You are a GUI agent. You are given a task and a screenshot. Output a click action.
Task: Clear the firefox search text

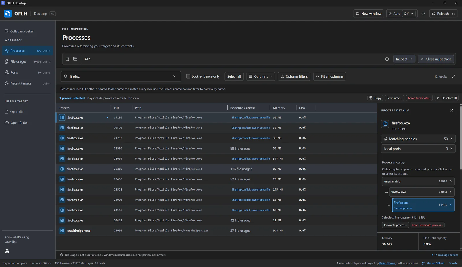[x=174, y=76]
